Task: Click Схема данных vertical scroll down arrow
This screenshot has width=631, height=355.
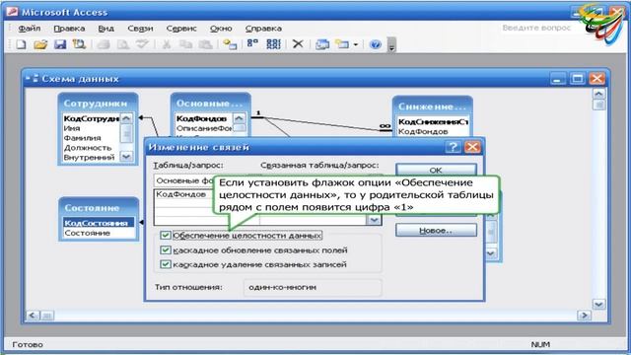Action: click(598, 305)
